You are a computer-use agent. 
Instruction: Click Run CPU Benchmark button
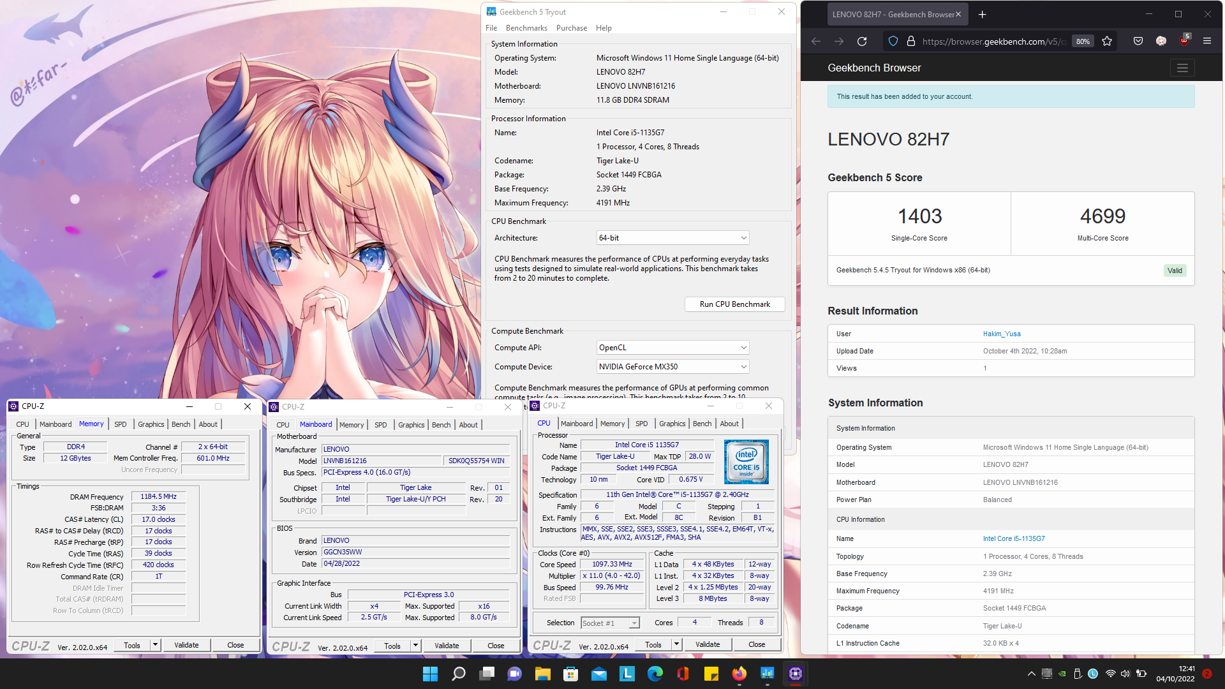(734, 304)
